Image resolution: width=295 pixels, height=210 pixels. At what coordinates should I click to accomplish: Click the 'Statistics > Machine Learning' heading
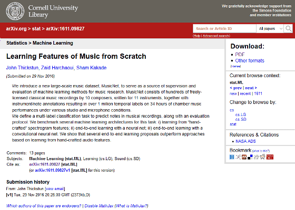point(40,43)
